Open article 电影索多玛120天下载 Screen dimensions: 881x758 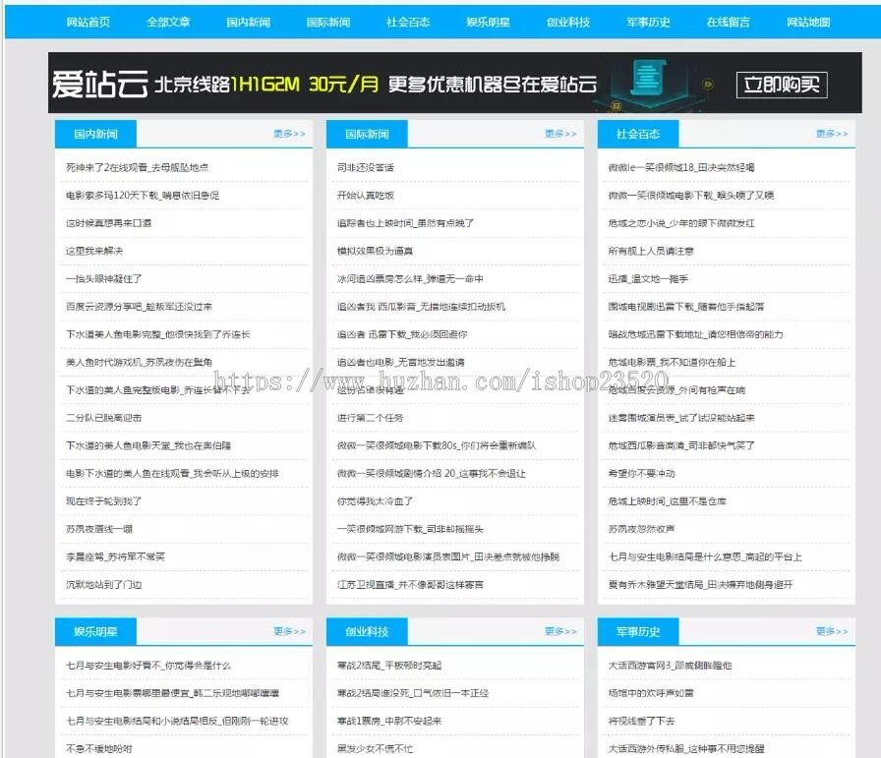[143, 195]
